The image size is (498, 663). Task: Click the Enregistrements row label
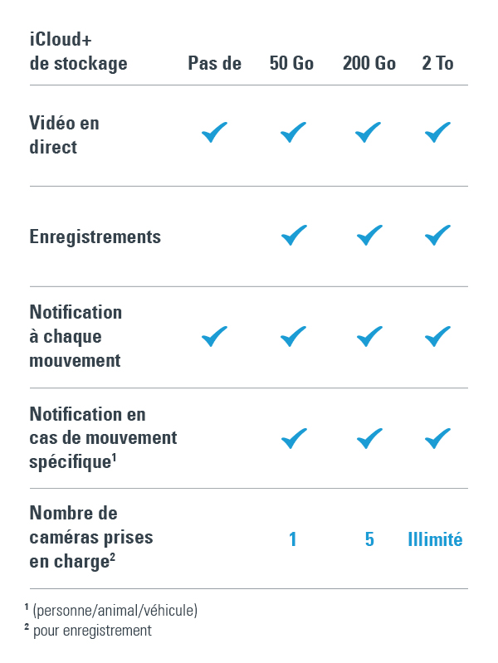click(x=95, y=236)
